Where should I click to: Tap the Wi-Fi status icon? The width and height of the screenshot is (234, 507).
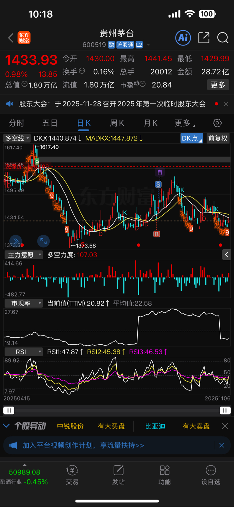(190, 14)
